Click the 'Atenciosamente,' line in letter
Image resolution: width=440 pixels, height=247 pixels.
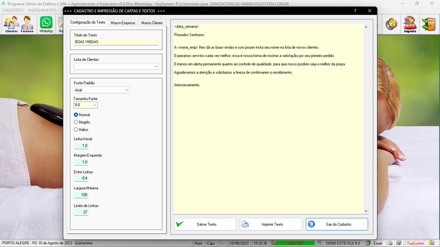187,85
